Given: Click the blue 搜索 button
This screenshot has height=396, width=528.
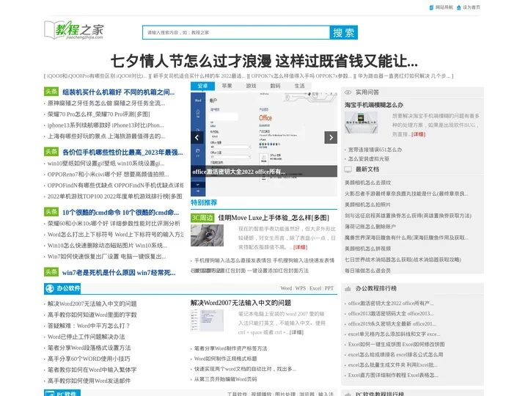Looking at the screenshot, I should click(x=343, y=33).
